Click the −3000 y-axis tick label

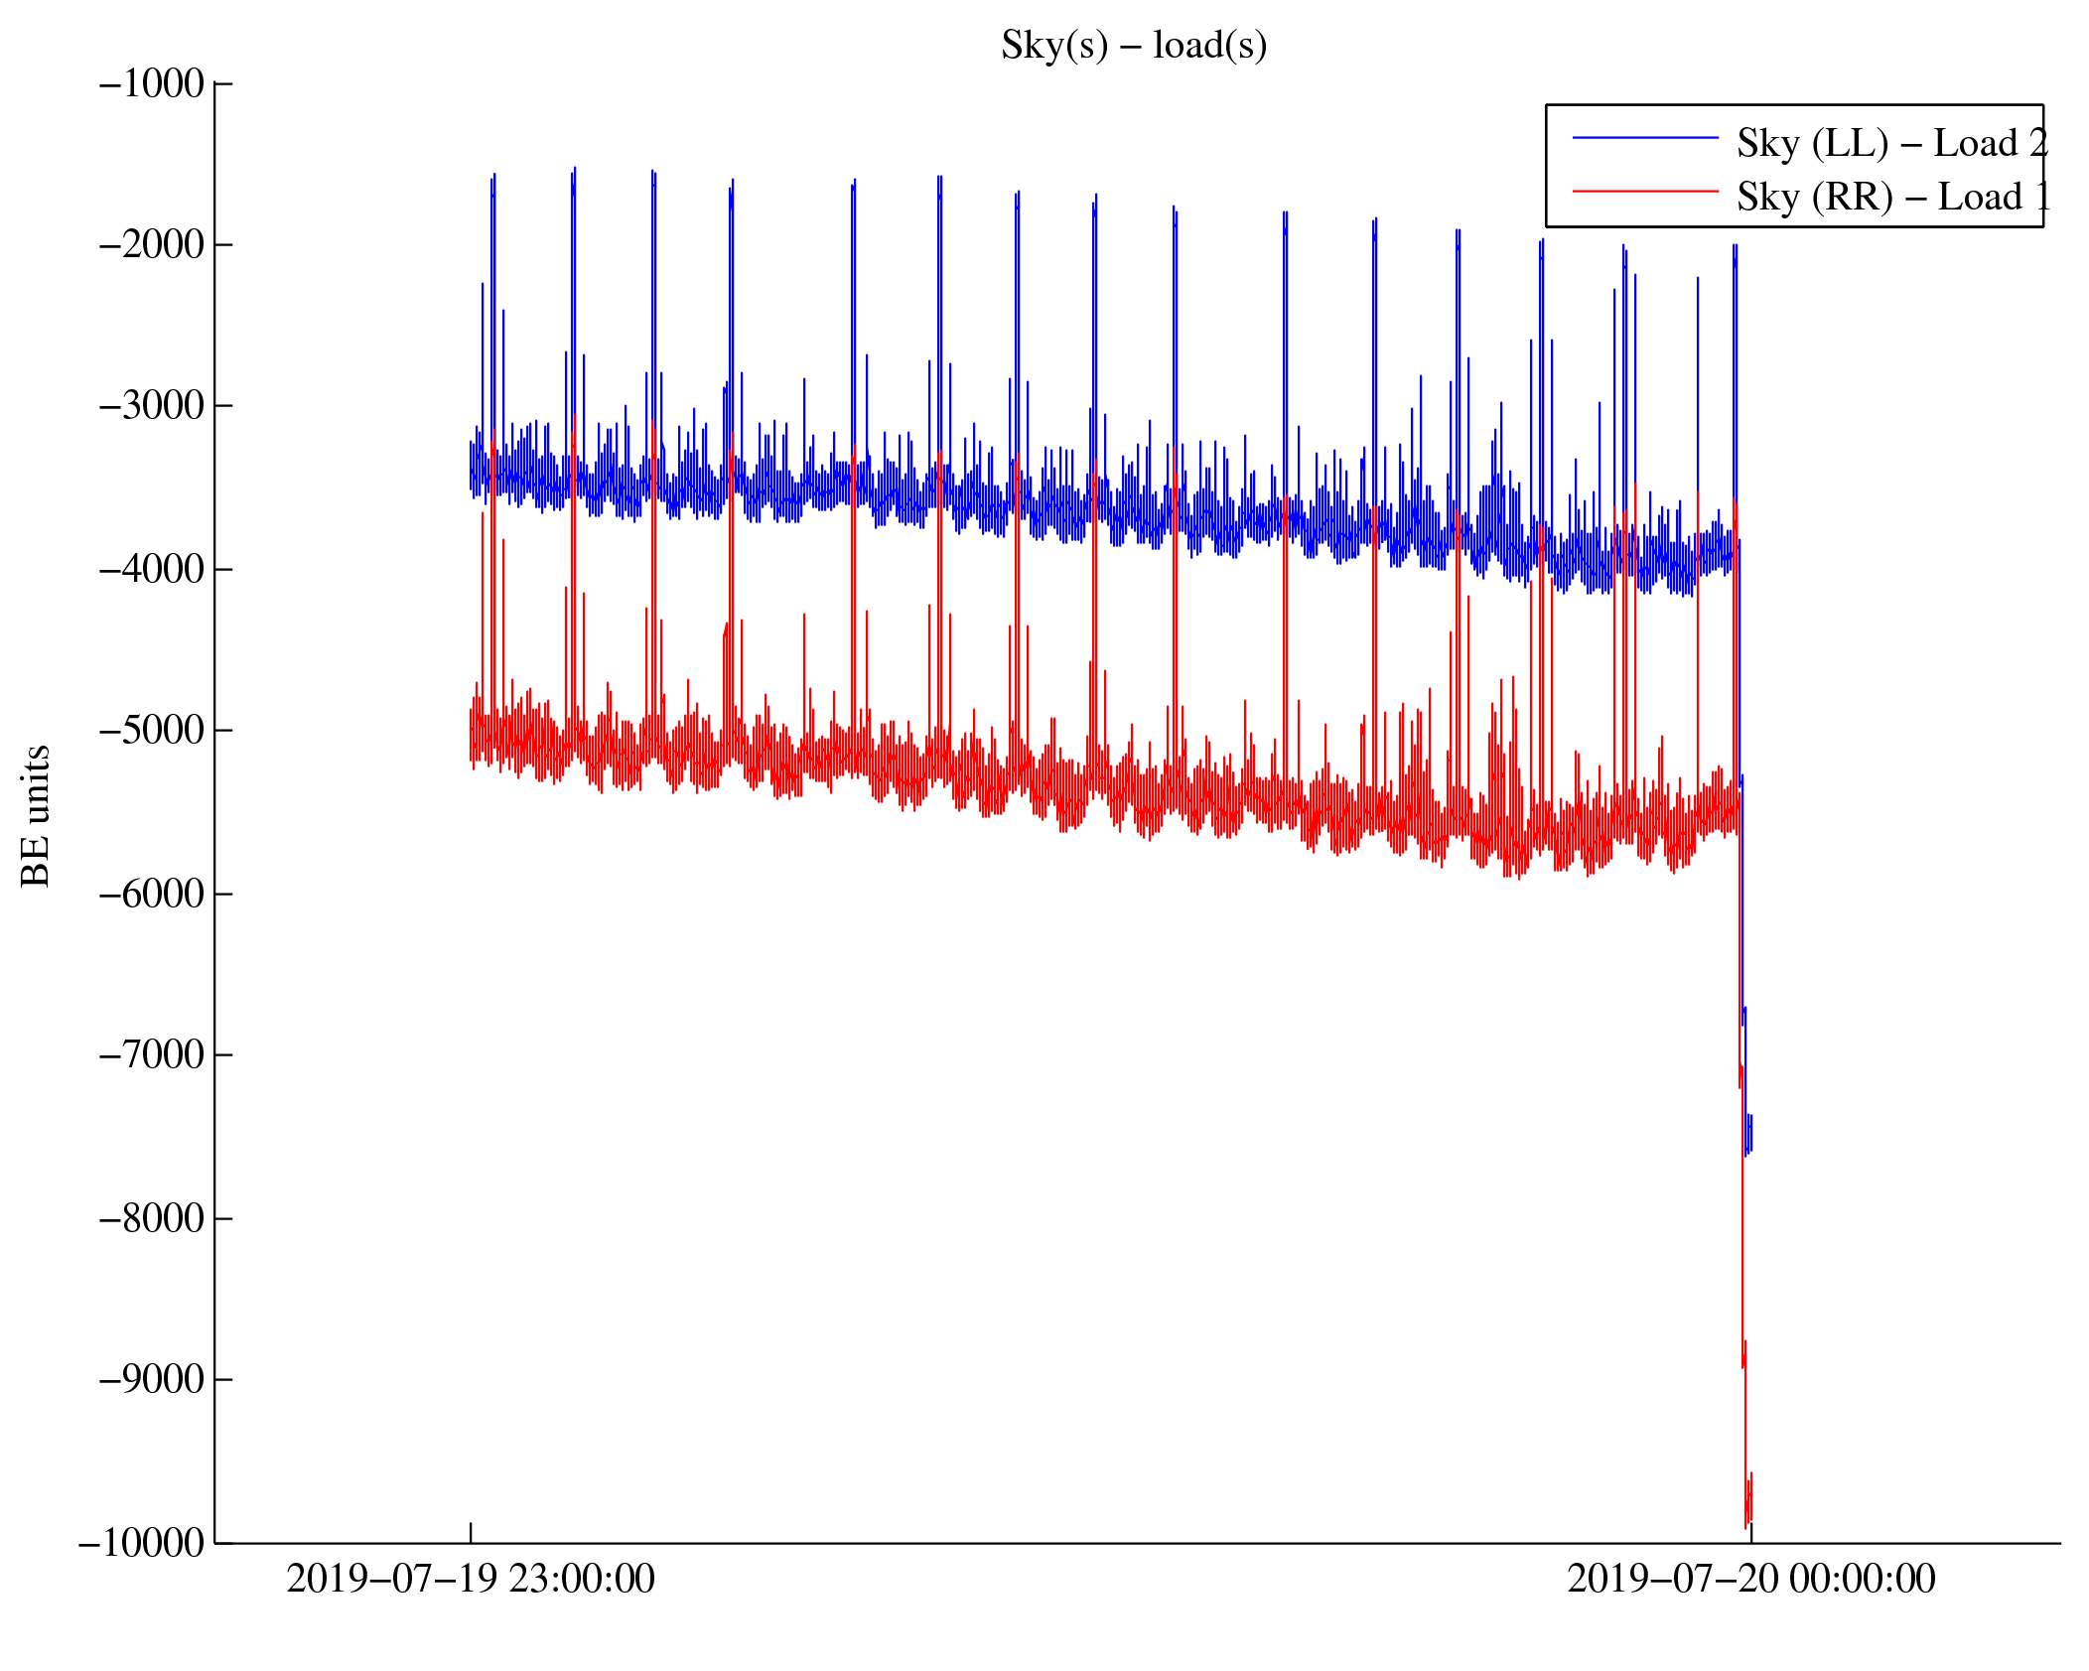[x=152, y=406]
